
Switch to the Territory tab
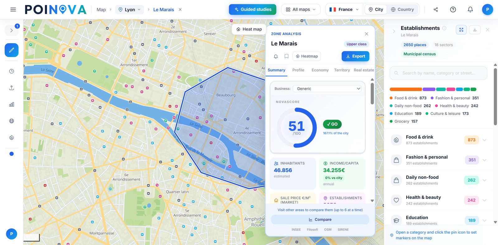point(342,70)
